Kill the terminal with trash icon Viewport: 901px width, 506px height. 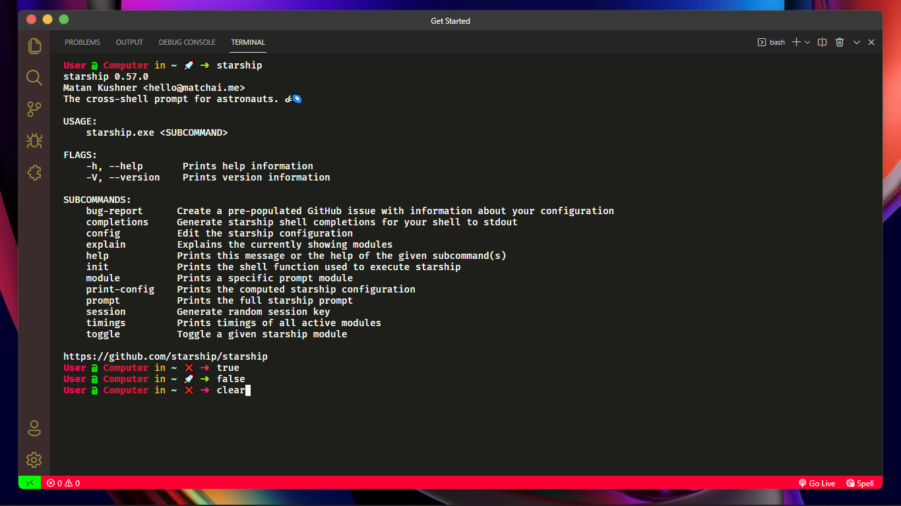tap(840, 42)
